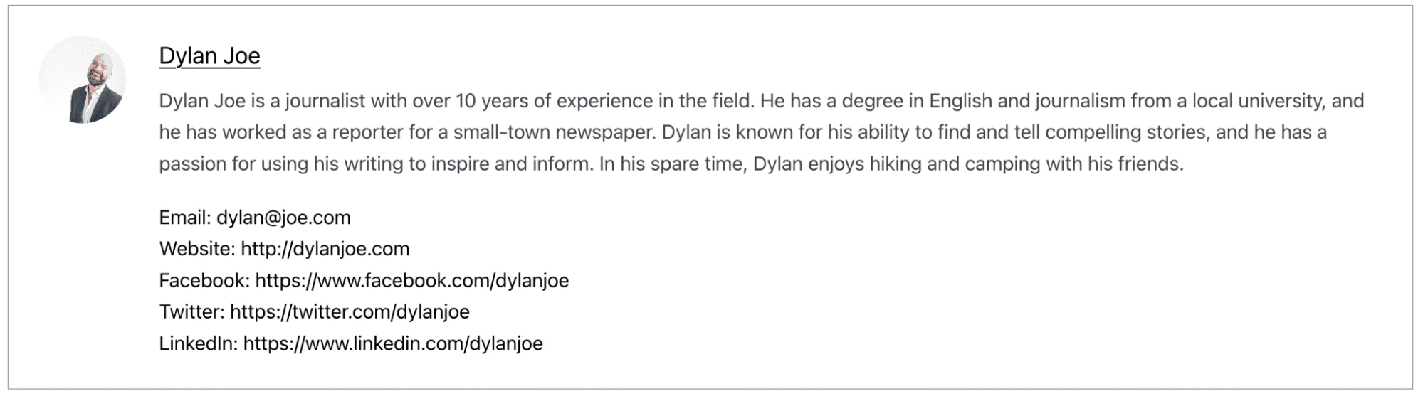Click the "LinkedIn:" label text
The width and height of the screenshot is (1423, 396).
coord(198,344)
